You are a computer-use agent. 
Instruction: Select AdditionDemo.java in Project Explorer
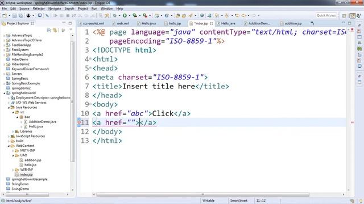click(x=42, y=122)
